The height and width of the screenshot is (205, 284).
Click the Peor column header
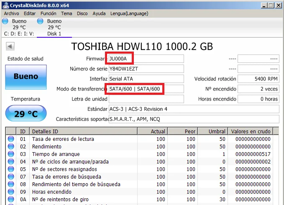pyautogui.click(x=182, y=131)
